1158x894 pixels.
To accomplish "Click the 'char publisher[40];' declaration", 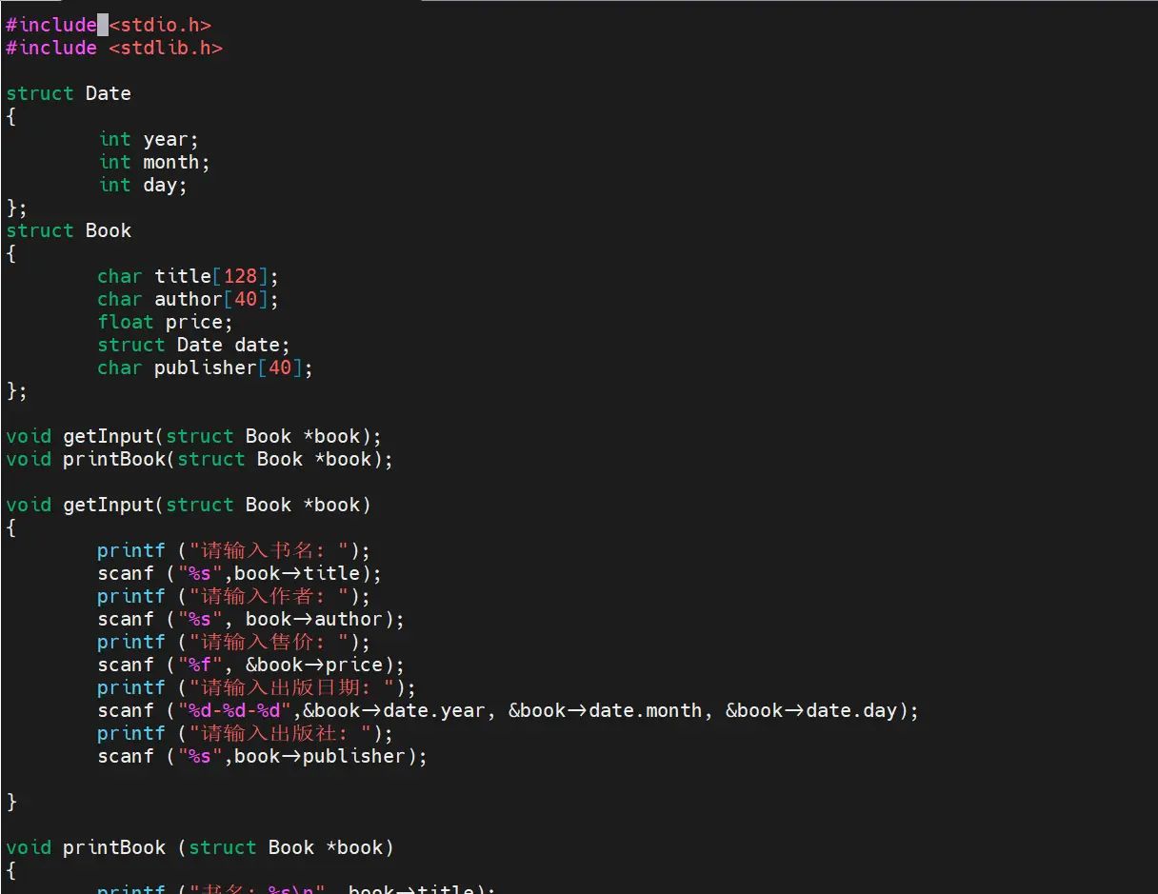I will pos(206,368).
